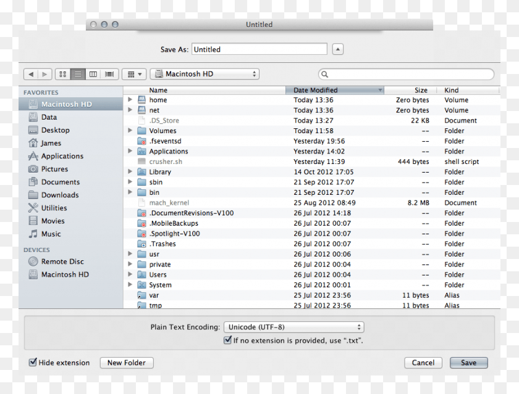Select the .fseventsd folder
519x394 pixels.
point(311,141)
